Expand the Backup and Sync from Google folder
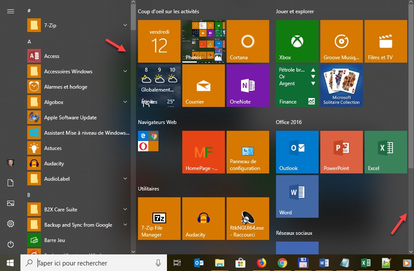The image size is (414, 271). (x=125, y=225)
